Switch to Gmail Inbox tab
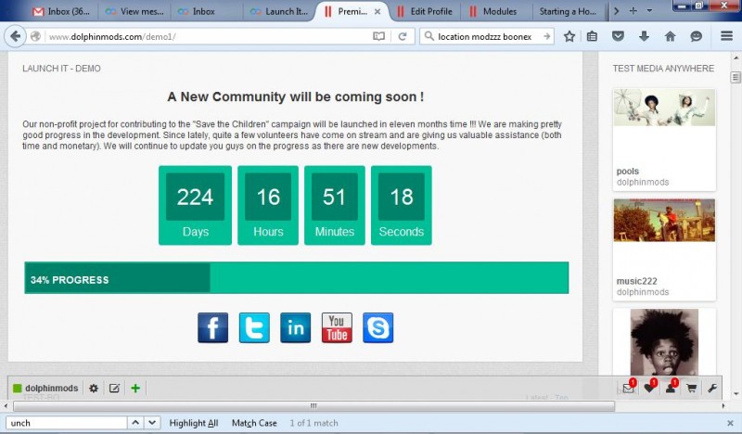 point(61,11)
